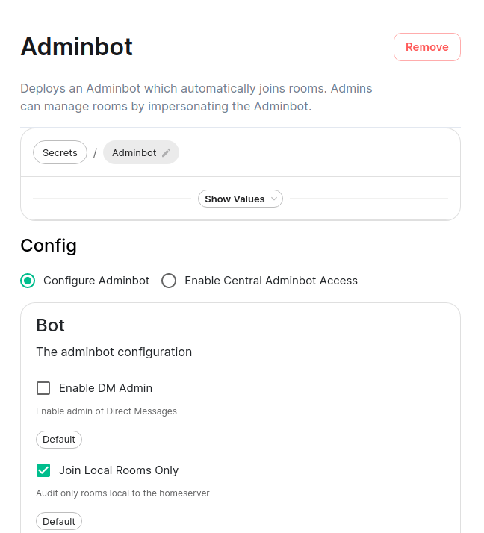The width and height of the screenshot is (484, 533).
Task: Click Default badge under Enable DM Admin
Action: point(59,440)
